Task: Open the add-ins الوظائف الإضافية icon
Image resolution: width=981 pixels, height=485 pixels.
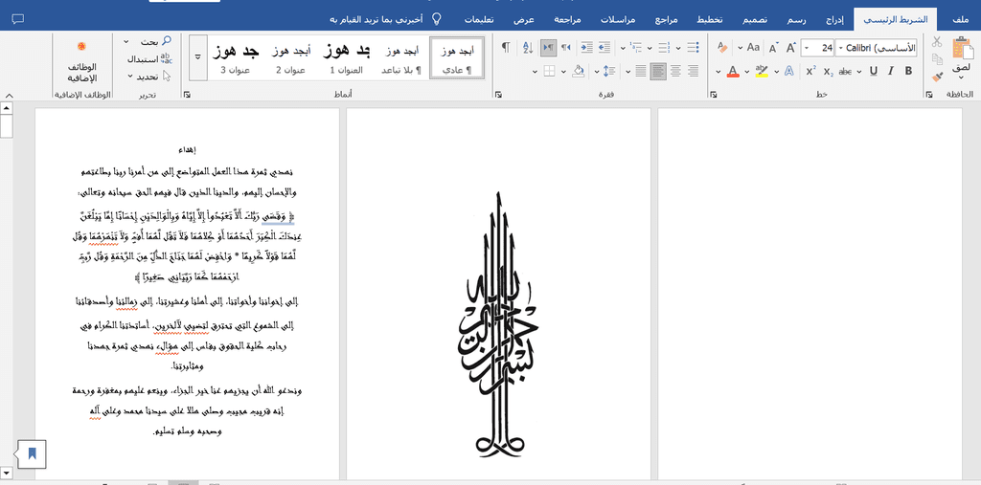Action: pyautogui.click(x=82, y=63)
